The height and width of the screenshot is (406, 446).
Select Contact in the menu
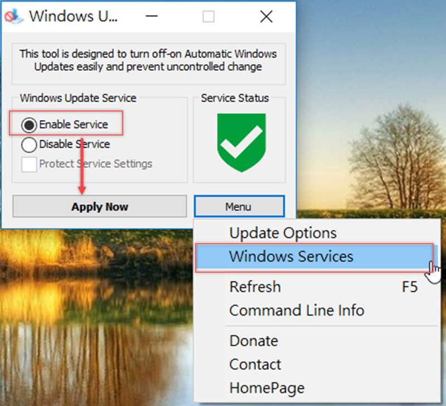click(x=317, y=365)
